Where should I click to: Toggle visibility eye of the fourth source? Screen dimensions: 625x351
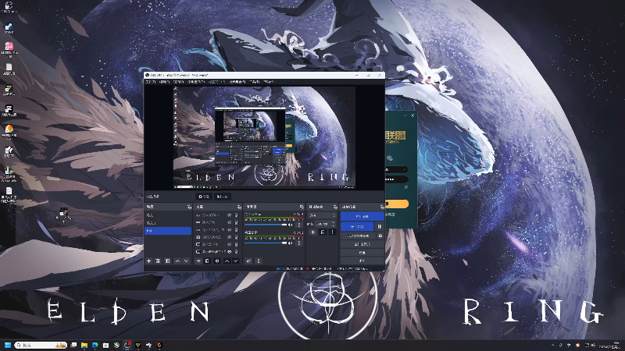coord(230,237)
